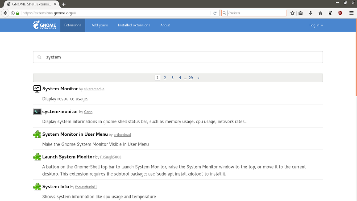The image size is (357, 201).
Task: View author of System Info extension
Action: pyautogui.click(x=86, y=187)
